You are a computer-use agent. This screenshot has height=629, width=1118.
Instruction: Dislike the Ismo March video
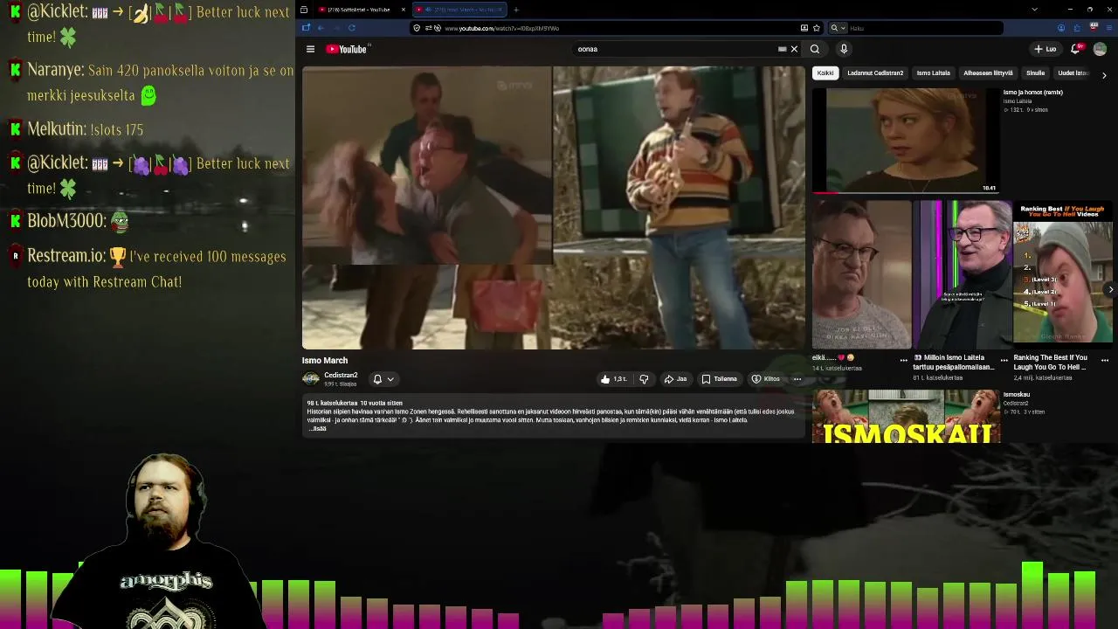click(644, 379)
